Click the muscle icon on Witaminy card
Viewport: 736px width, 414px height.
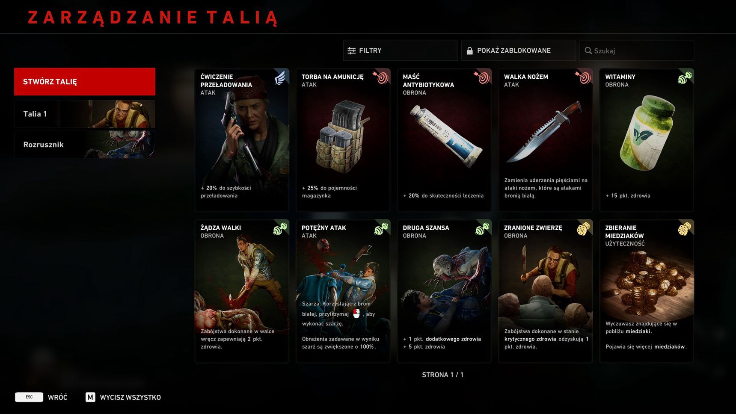pos(685,77)
